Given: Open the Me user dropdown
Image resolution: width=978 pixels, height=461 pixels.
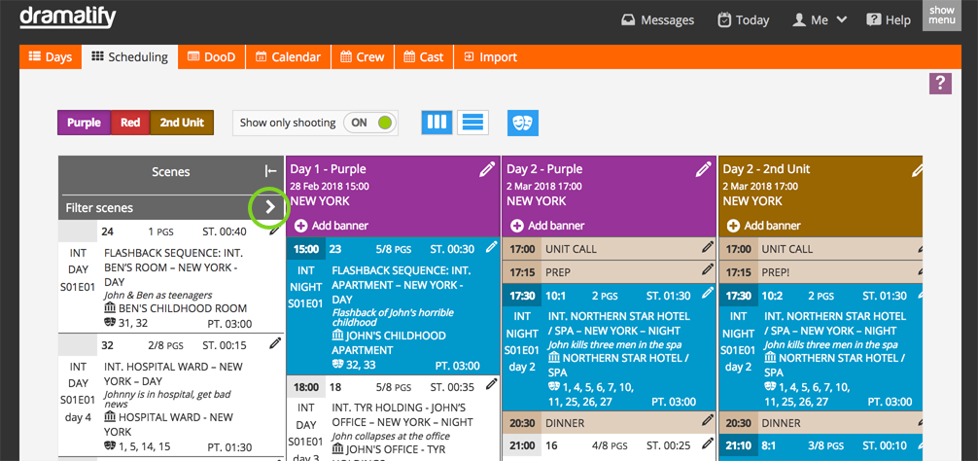Looking at the screenshot, I should pos(821,19).
